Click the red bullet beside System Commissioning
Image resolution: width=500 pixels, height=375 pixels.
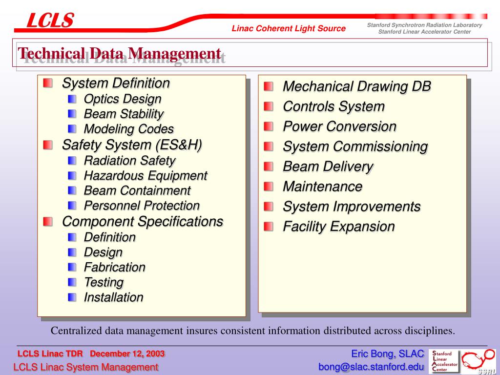point(269,146)
